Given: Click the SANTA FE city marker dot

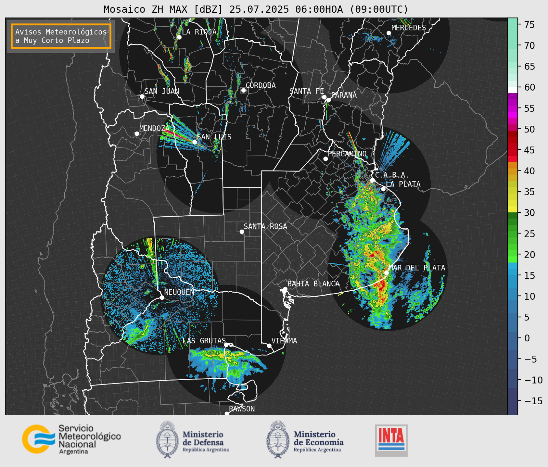Looking at the screenshot, I should [324, 97].
